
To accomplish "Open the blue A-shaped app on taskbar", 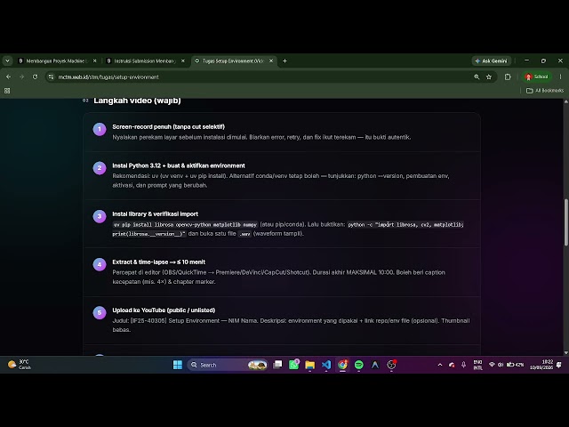I will tap(375, 365).
